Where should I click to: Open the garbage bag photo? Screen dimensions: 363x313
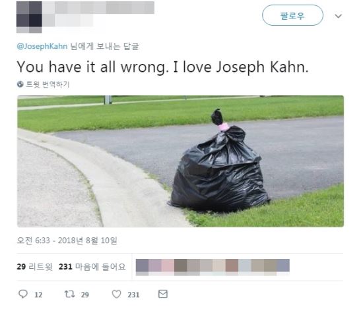click(x=181, y=161)
